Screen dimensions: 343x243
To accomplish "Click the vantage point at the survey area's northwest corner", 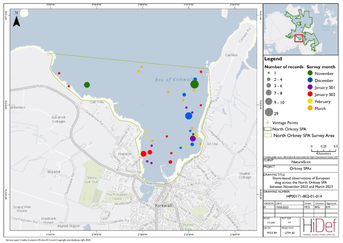I will click(48, 54).
